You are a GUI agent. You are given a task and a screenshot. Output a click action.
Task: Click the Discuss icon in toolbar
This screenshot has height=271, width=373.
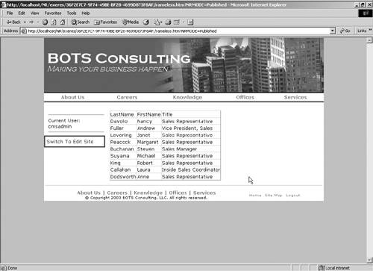coord(190,22)
